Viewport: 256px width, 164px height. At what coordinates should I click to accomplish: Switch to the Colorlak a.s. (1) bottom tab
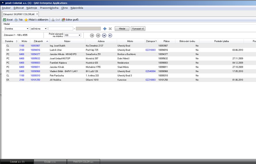[17, 162]
